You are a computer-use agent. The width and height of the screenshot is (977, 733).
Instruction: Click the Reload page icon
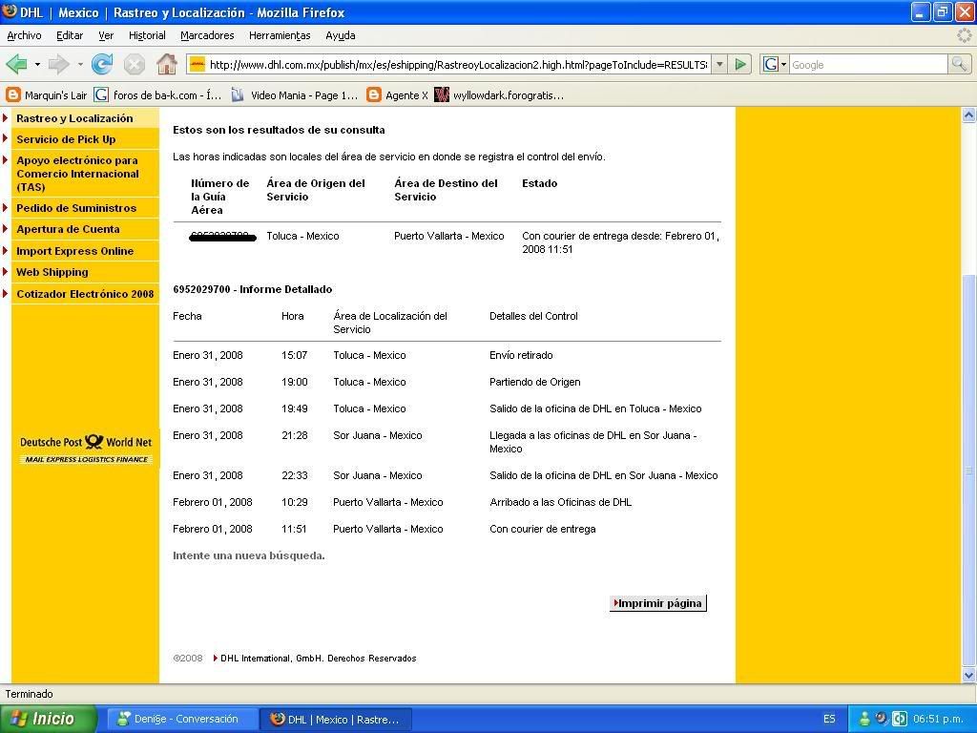coord(102,64)
